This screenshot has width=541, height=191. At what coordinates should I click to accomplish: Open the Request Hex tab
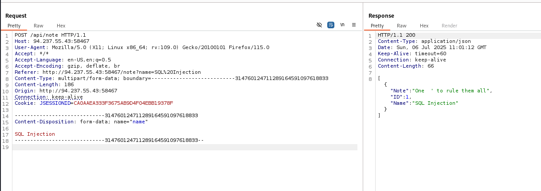point(61,26)
